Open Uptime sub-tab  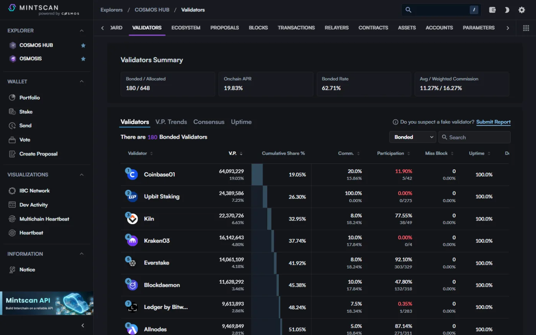pos(241,122)
